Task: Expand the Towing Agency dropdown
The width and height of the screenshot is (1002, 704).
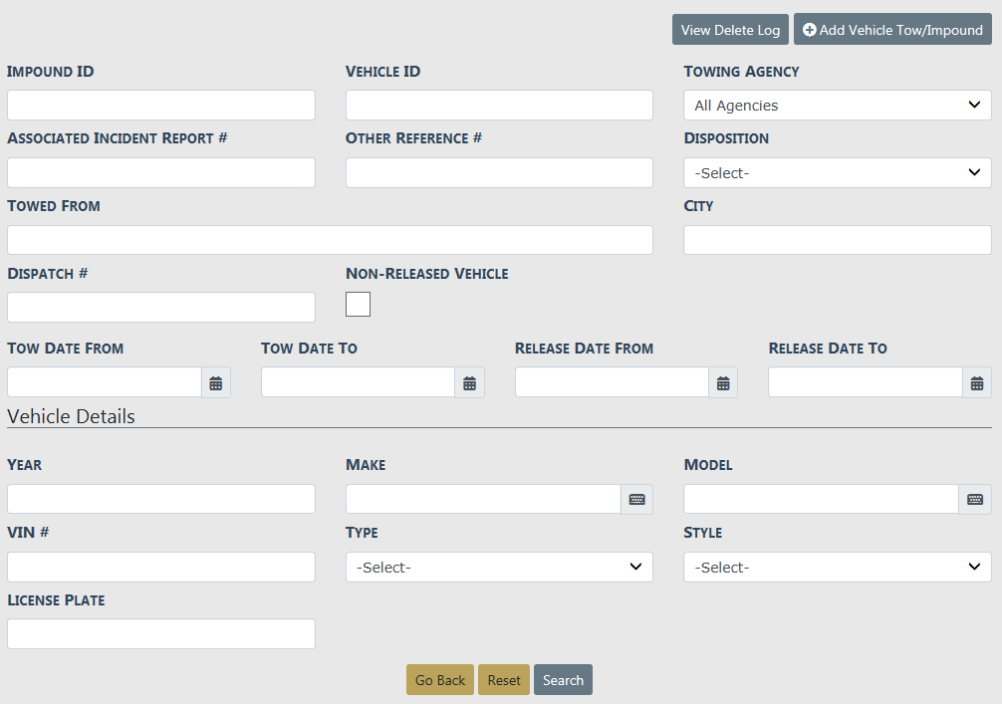Action: 837,106
